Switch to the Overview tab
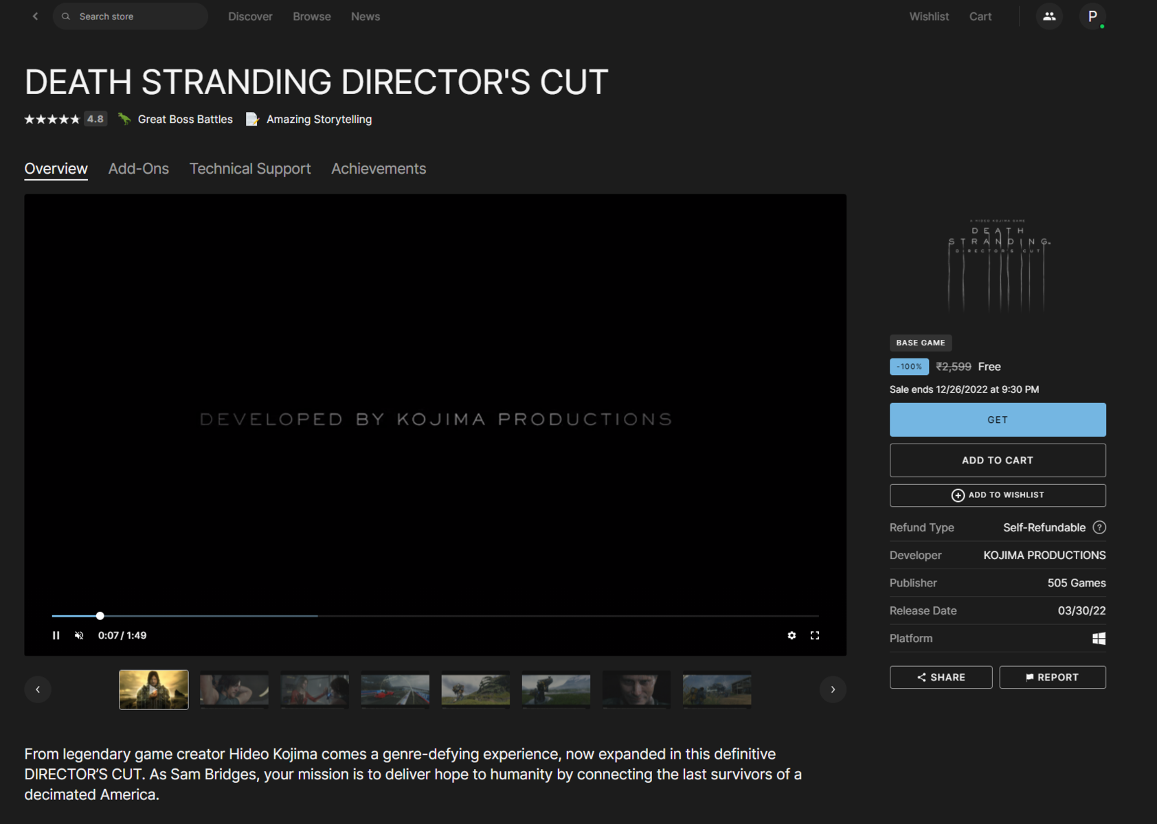Viewport: 1157px width, 824px height. (56, 169)
